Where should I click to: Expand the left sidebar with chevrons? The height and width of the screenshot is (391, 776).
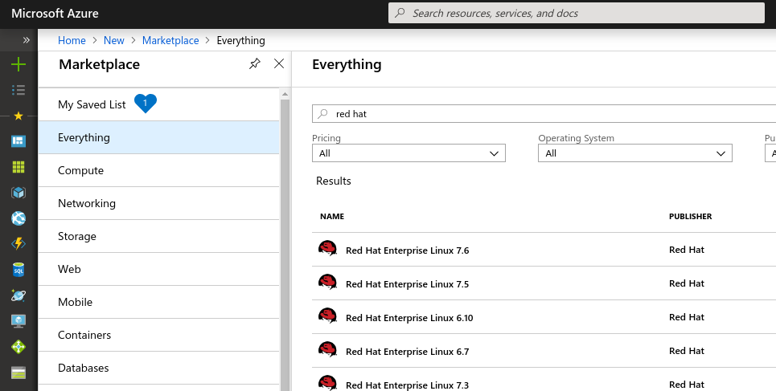(x=27, y=40)
